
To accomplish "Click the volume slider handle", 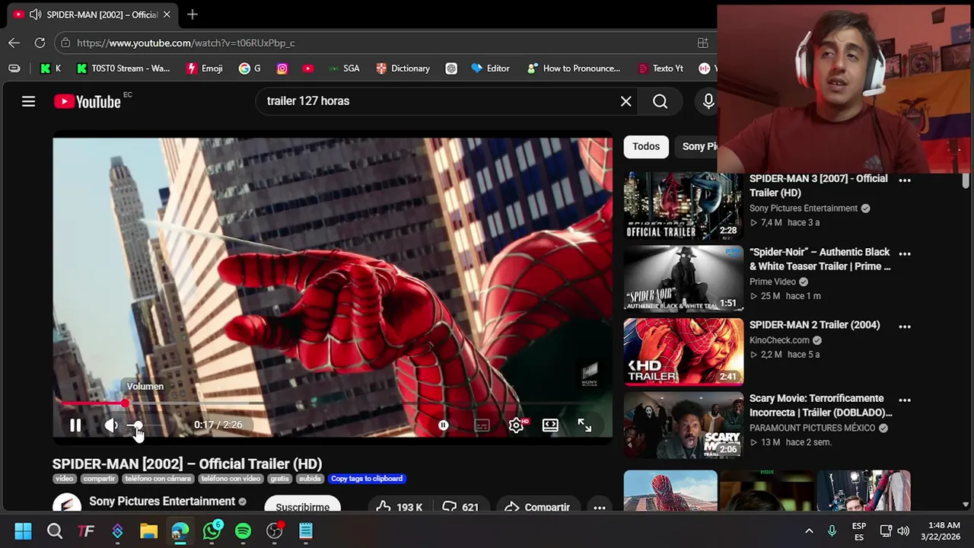I will click(136, 425).
